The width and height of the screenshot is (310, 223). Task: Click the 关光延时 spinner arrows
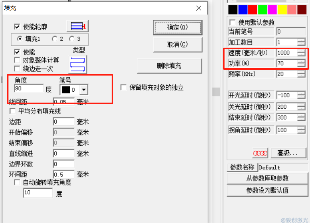click(x=302, y=107)
